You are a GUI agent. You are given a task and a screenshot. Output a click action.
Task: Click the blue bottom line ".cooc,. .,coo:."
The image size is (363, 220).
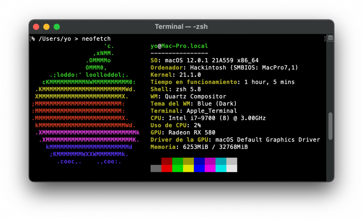click(89, 162)
